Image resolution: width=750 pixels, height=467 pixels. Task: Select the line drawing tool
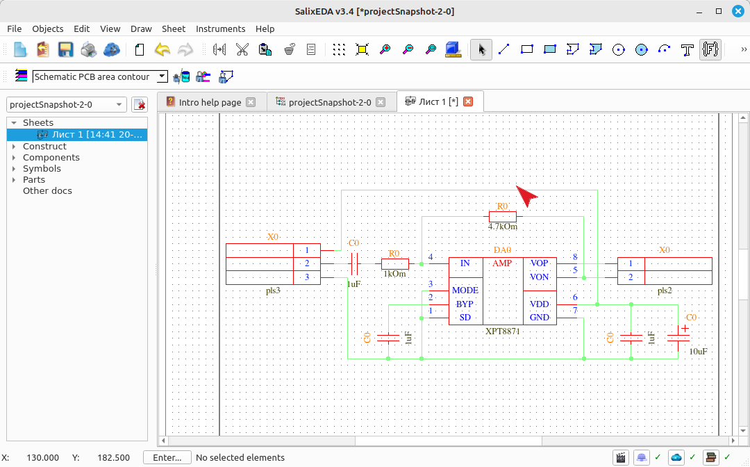coord(503,49)
